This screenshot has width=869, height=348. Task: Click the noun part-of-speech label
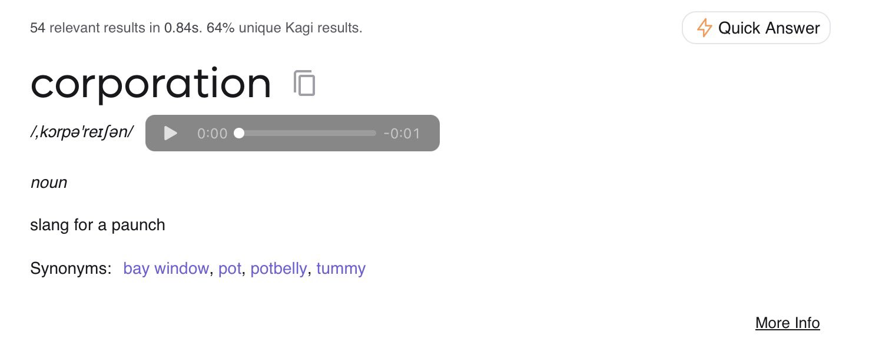click(49, 183)
